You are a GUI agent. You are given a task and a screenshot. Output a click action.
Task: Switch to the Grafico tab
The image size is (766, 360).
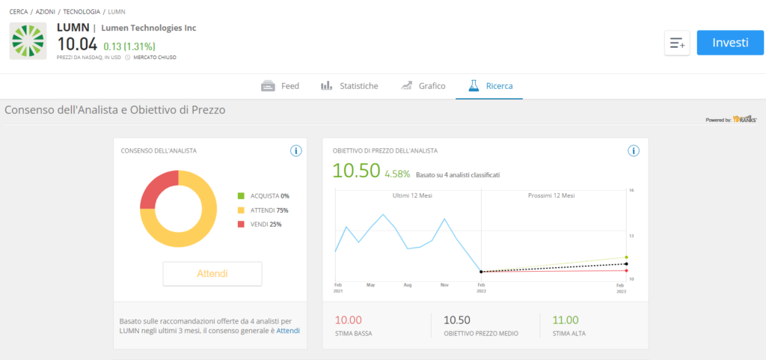pyautogui.click(x=423, y=86)
